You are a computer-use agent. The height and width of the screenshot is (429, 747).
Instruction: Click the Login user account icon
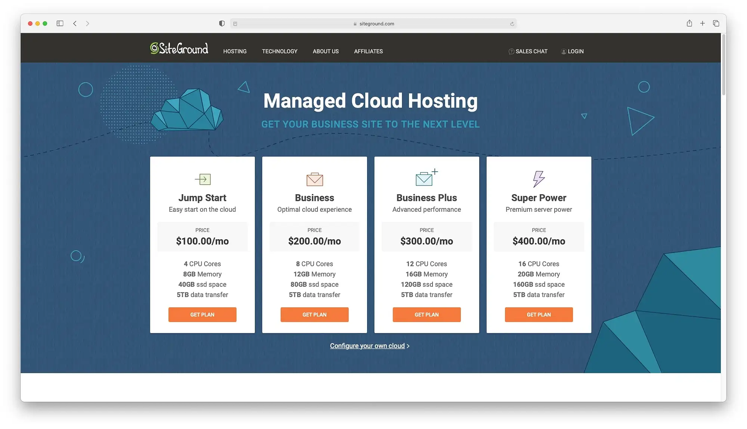563,51
